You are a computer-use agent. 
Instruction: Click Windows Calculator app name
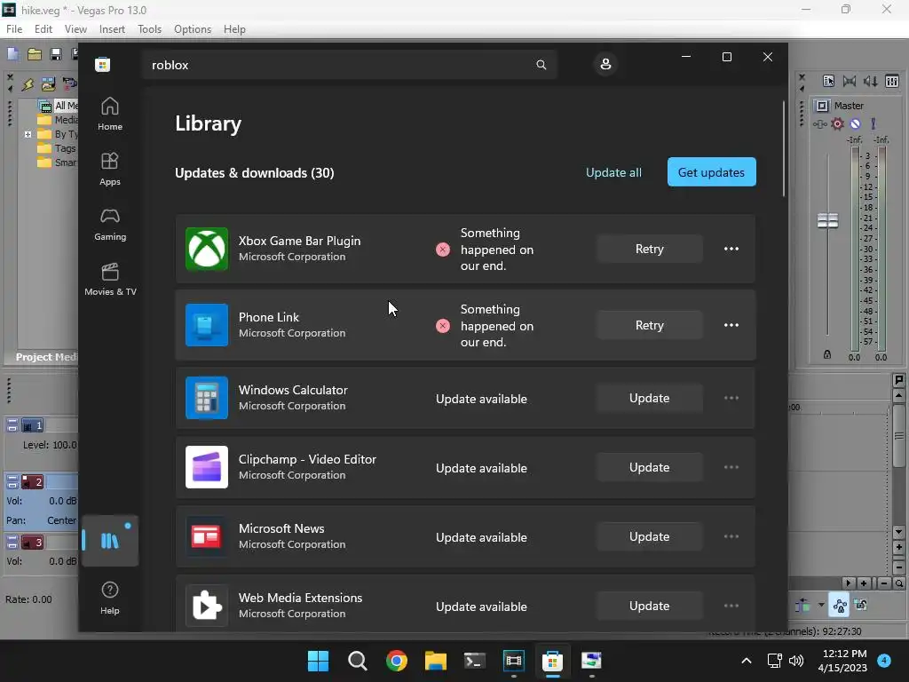point(293,390)
